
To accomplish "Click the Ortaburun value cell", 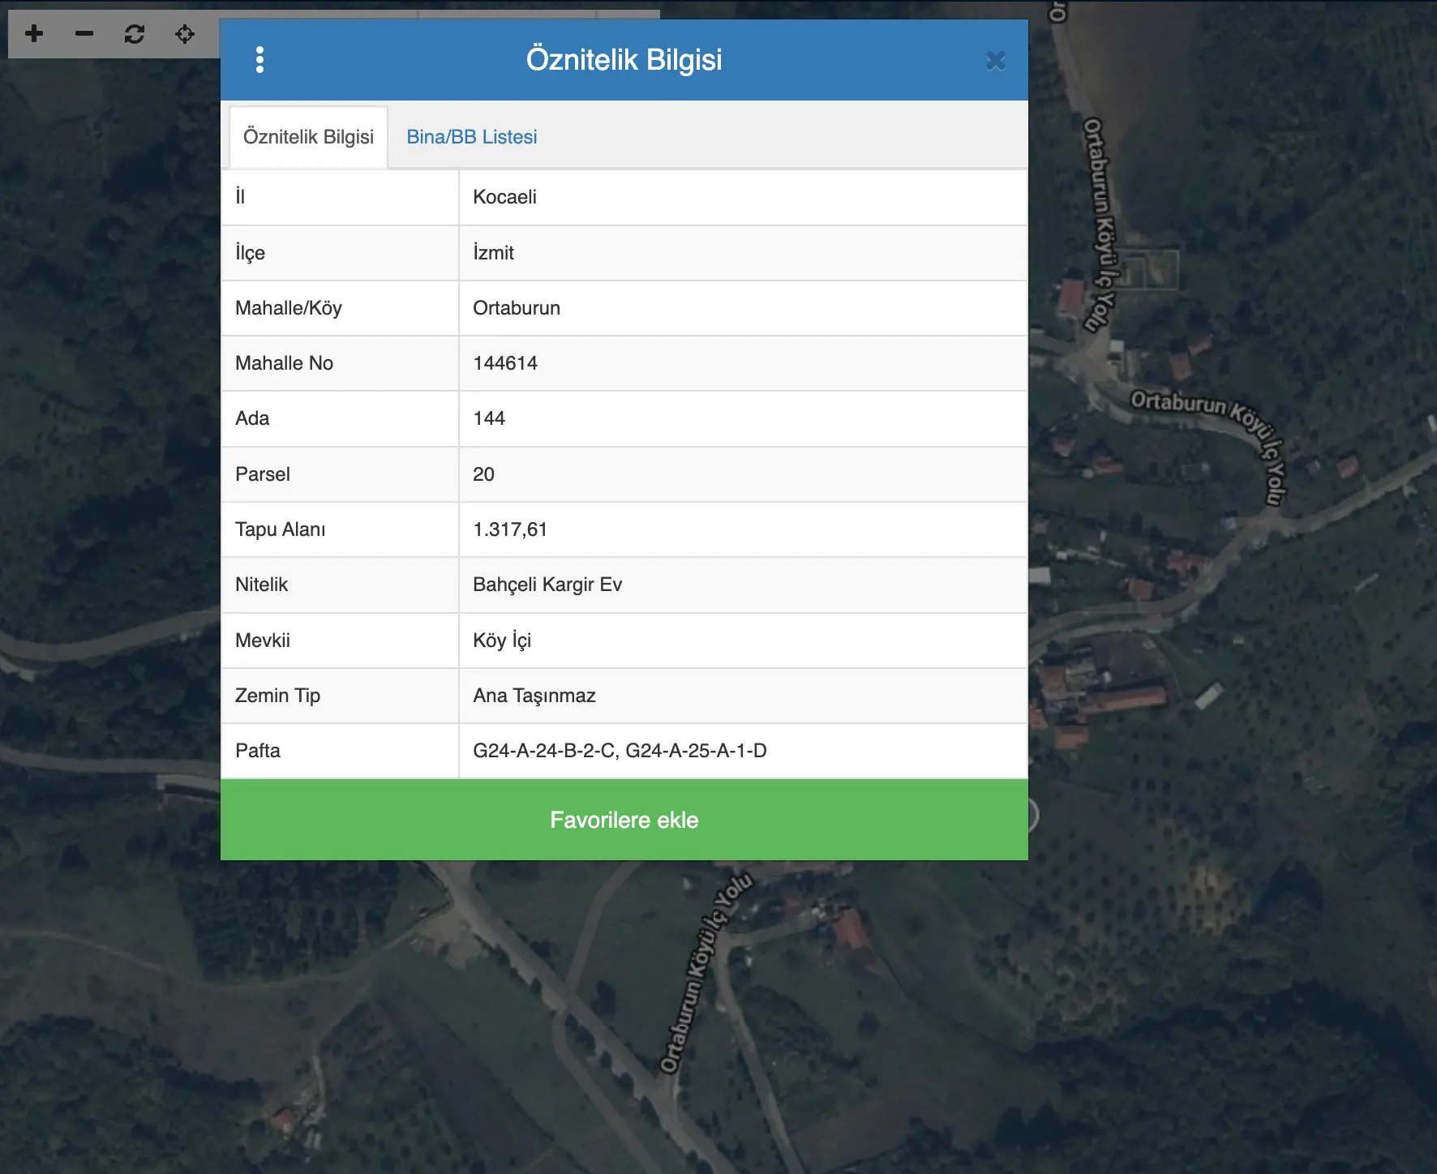I will coord(743,308).
